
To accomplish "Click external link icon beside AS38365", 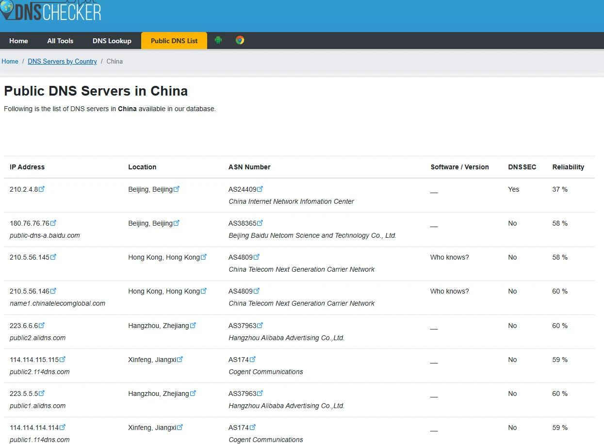I will tap(260, 223).
